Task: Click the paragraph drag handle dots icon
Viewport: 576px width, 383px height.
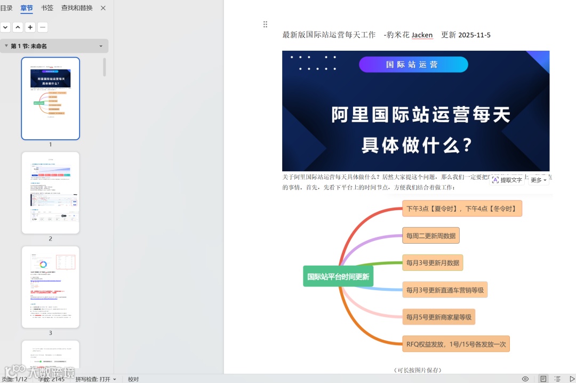Action: coord(265,25)
